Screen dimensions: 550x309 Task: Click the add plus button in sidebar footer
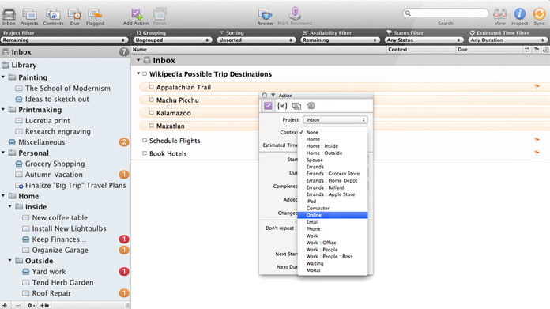[x=5, y=306]
